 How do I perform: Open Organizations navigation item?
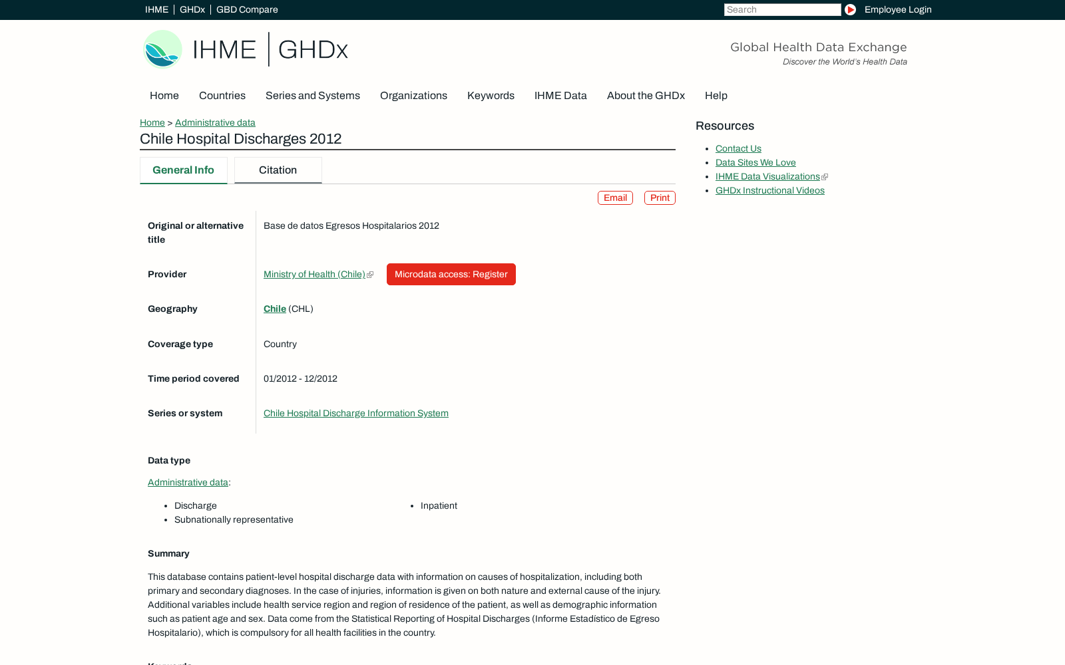click(x=413, y=96)
